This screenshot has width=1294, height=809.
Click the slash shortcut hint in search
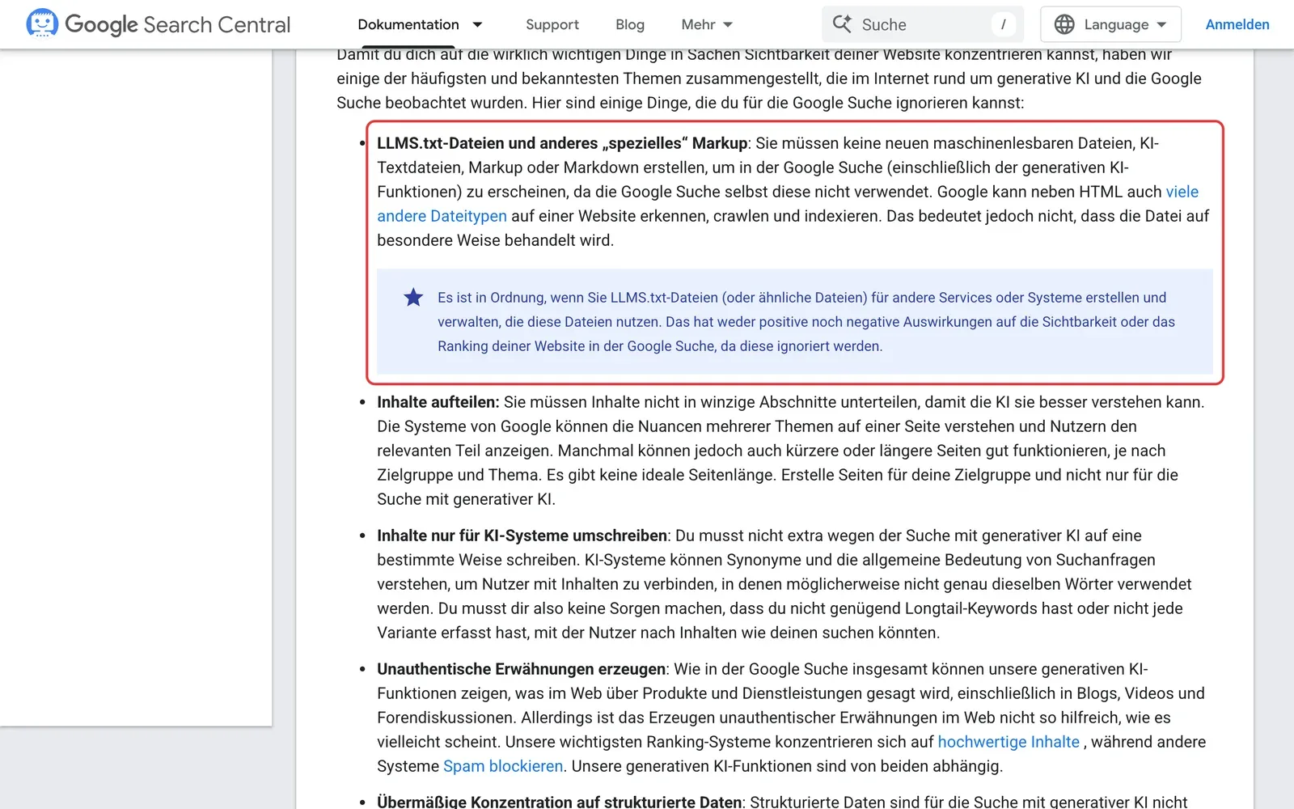(x=1004, y=24)
